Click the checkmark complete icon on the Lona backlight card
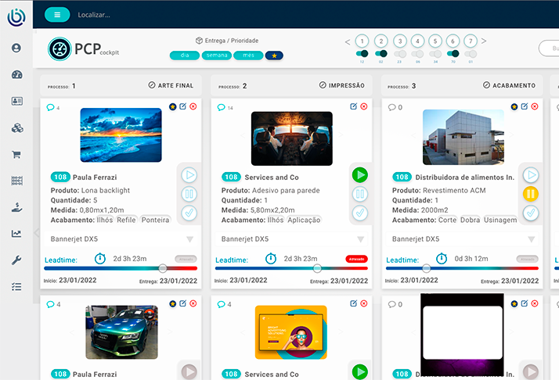 tap(189, 213)
